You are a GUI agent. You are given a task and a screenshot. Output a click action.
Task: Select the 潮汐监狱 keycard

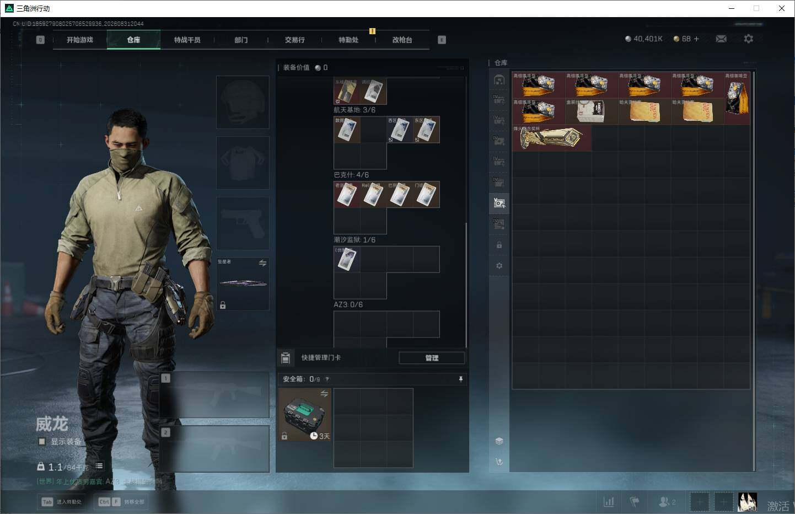point(347,259)
